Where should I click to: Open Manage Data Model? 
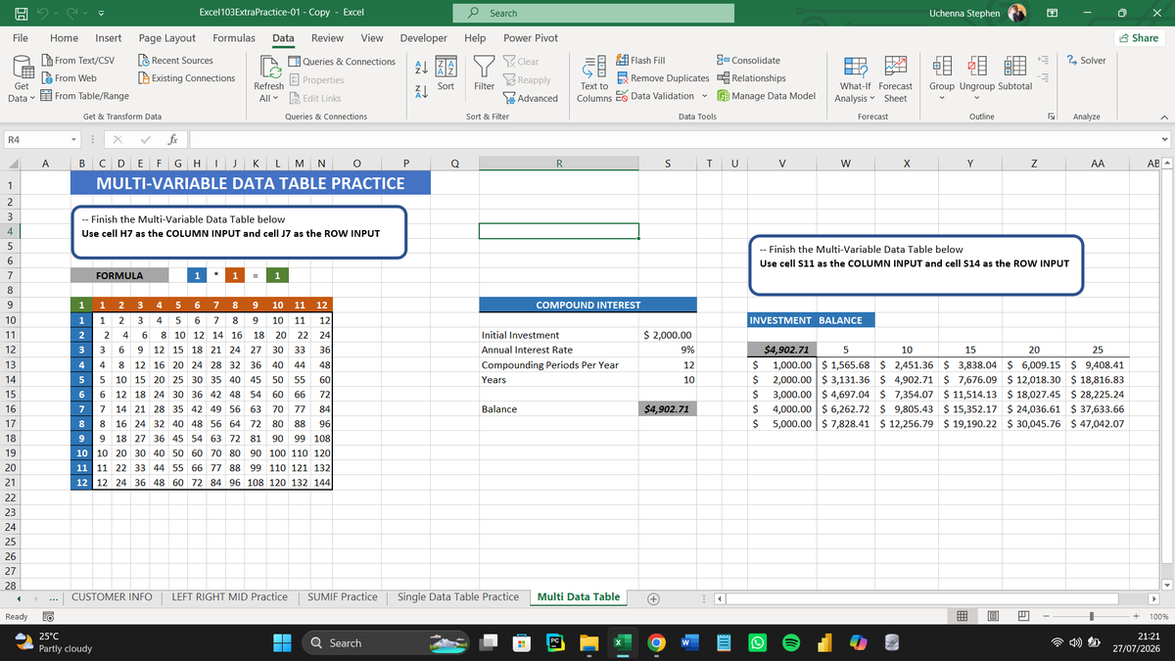click(766, 96)
